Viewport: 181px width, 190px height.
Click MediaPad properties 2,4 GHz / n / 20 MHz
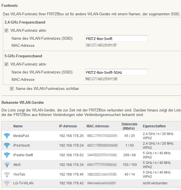(x=158, y=134)
